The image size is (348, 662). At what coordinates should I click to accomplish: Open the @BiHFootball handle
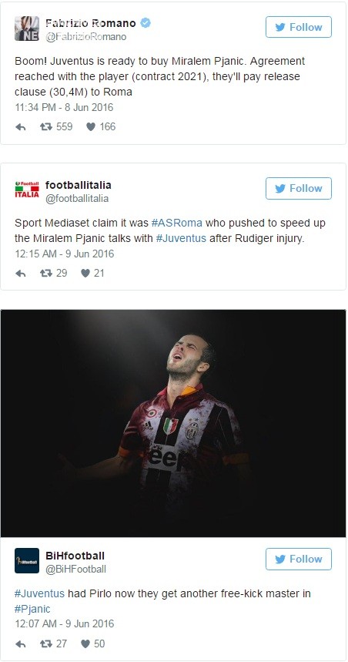coord(76,570)
